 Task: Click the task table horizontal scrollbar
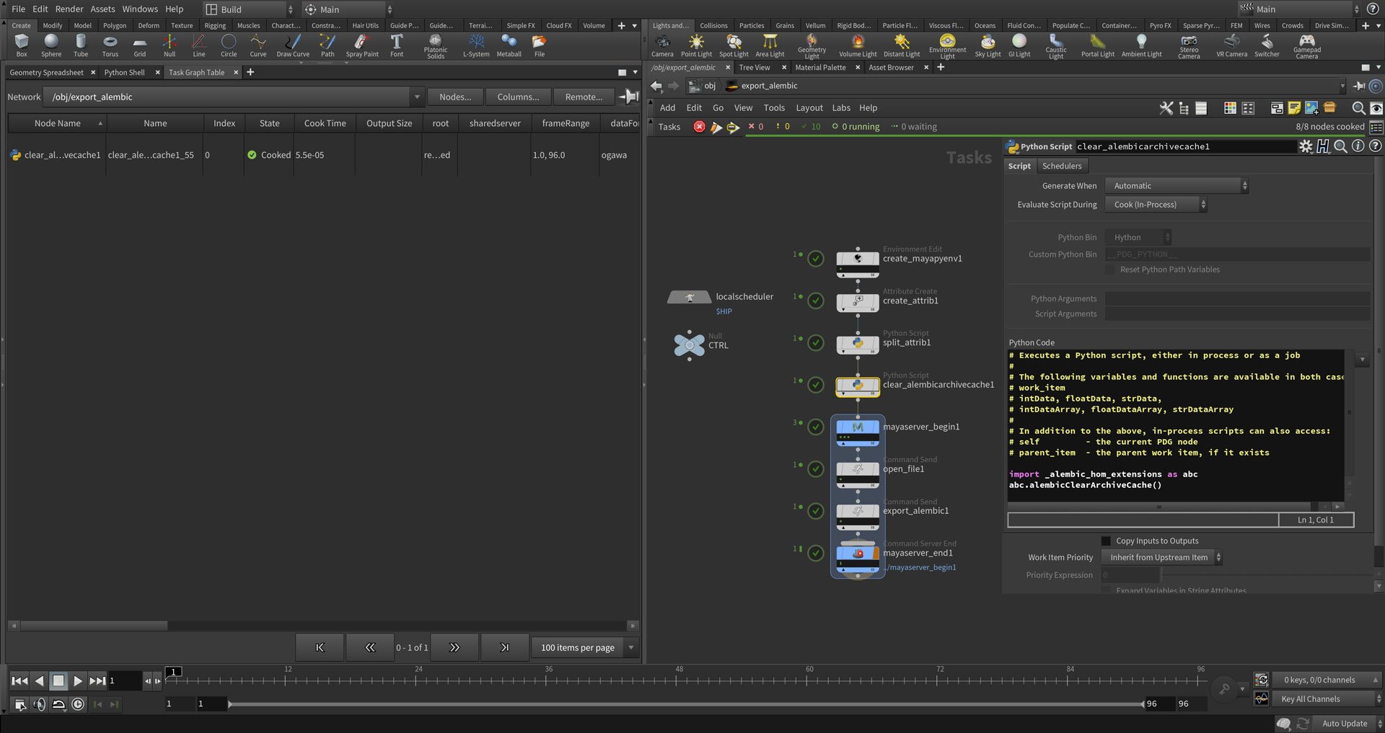coord(94,626)
